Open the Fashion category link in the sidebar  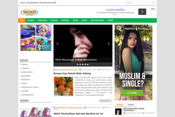[25, 64]
